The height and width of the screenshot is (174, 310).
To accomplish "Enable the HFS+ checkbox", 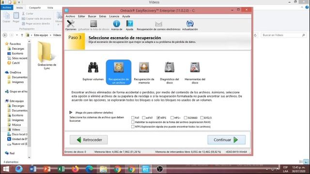I will (x=172, y=117).
